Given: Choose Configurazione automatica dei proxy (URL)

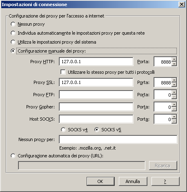Looking at the screenshot, I should point(13,156).
